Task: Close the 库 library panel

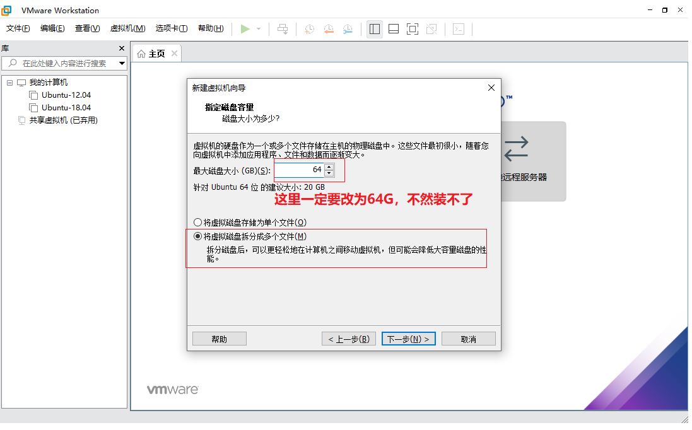Action: pos(122,48)
